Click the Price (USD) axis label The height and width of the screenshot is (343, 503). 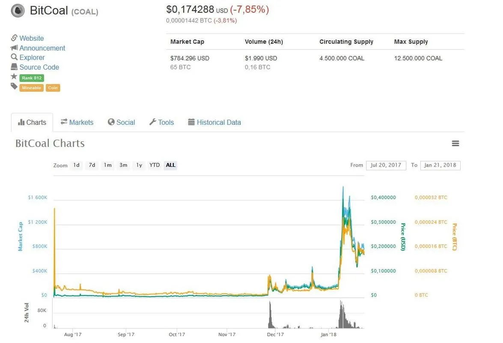(403, 237)
